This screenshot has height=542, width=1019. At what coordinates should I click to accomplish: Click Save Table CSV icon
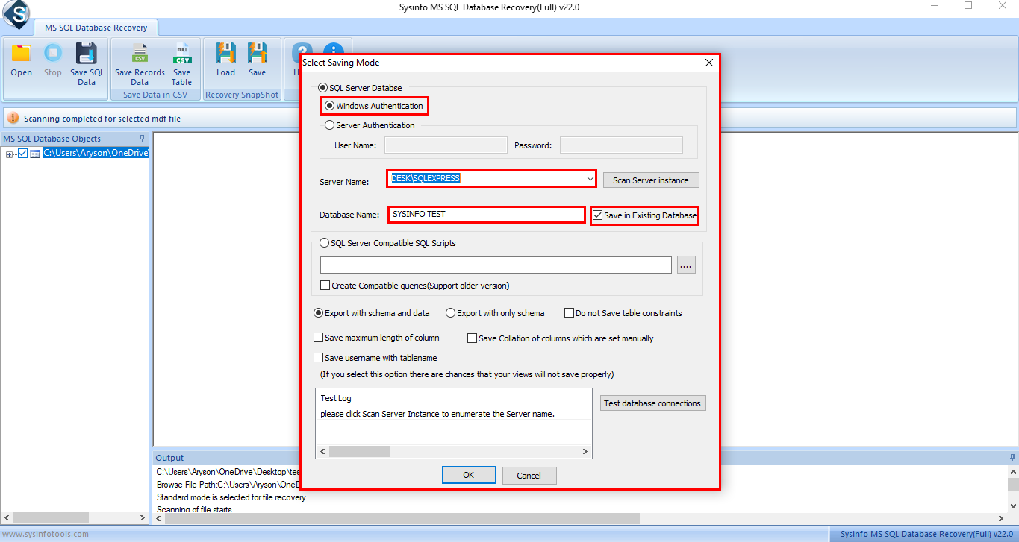tap(181, 54)
